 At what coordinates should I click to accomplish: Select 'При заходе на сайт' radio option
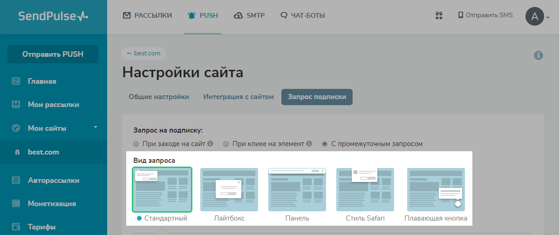click(136, 144)
